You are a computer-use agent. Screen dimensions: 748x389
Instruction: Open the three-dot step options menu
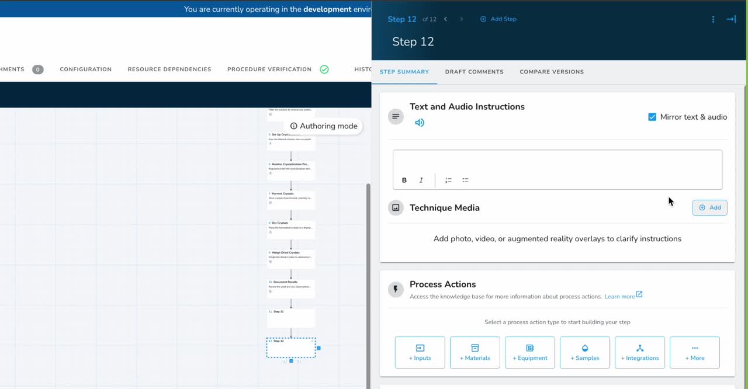(713, 19)
